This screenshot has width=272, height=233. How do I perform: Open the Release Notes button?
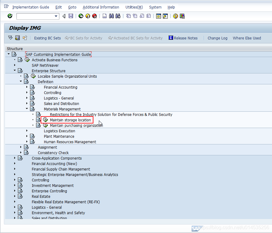coord(183,38)
